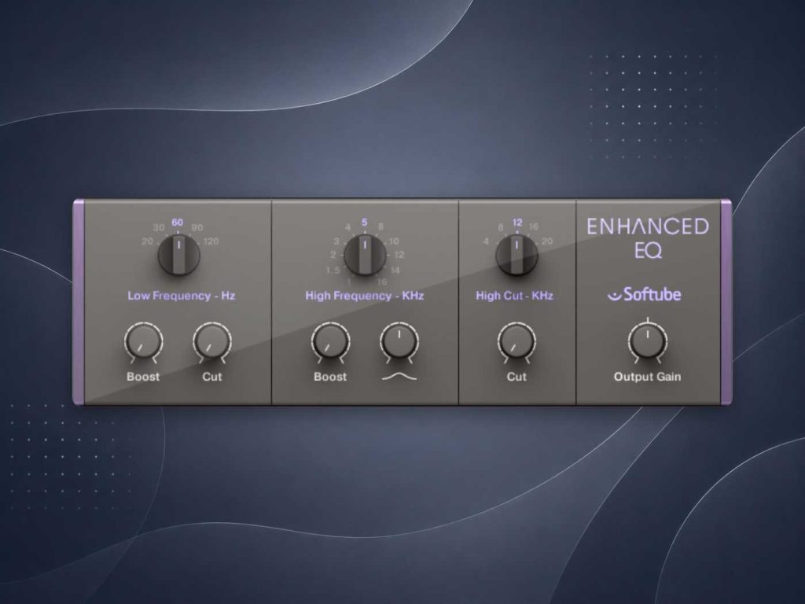Click the Softube logo
805x604 pixels.
[x=645, y=295]
